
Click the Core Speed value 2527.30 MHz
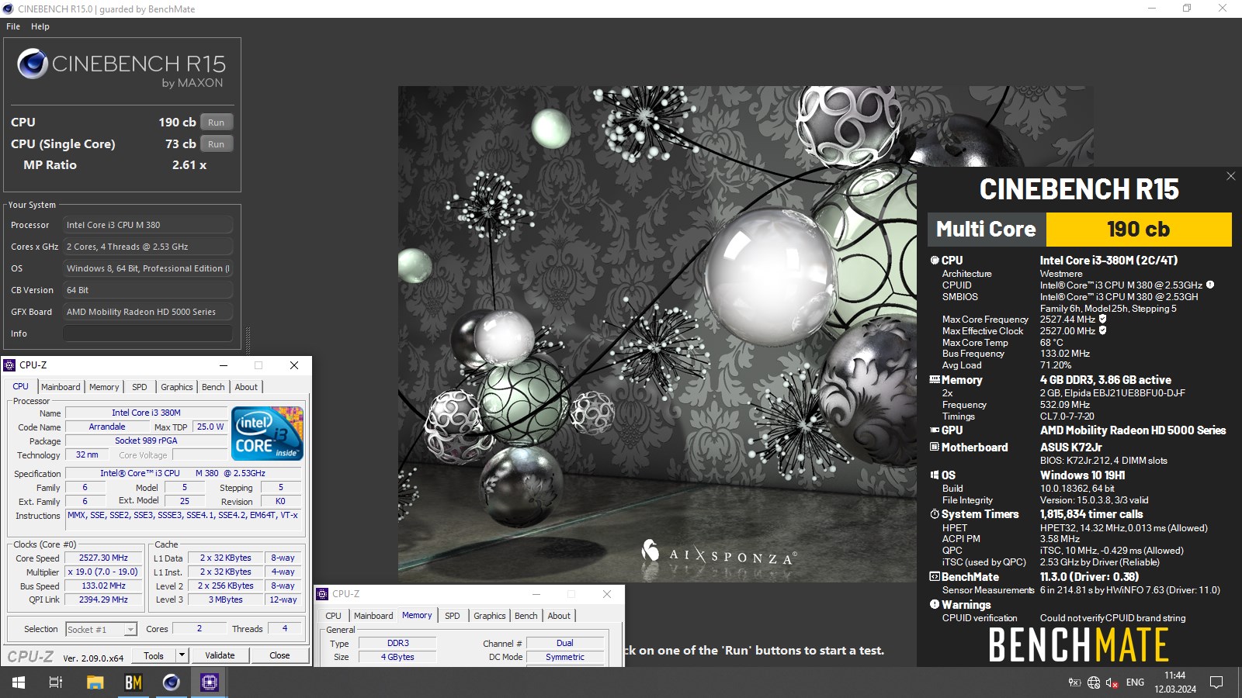(103, 558)
